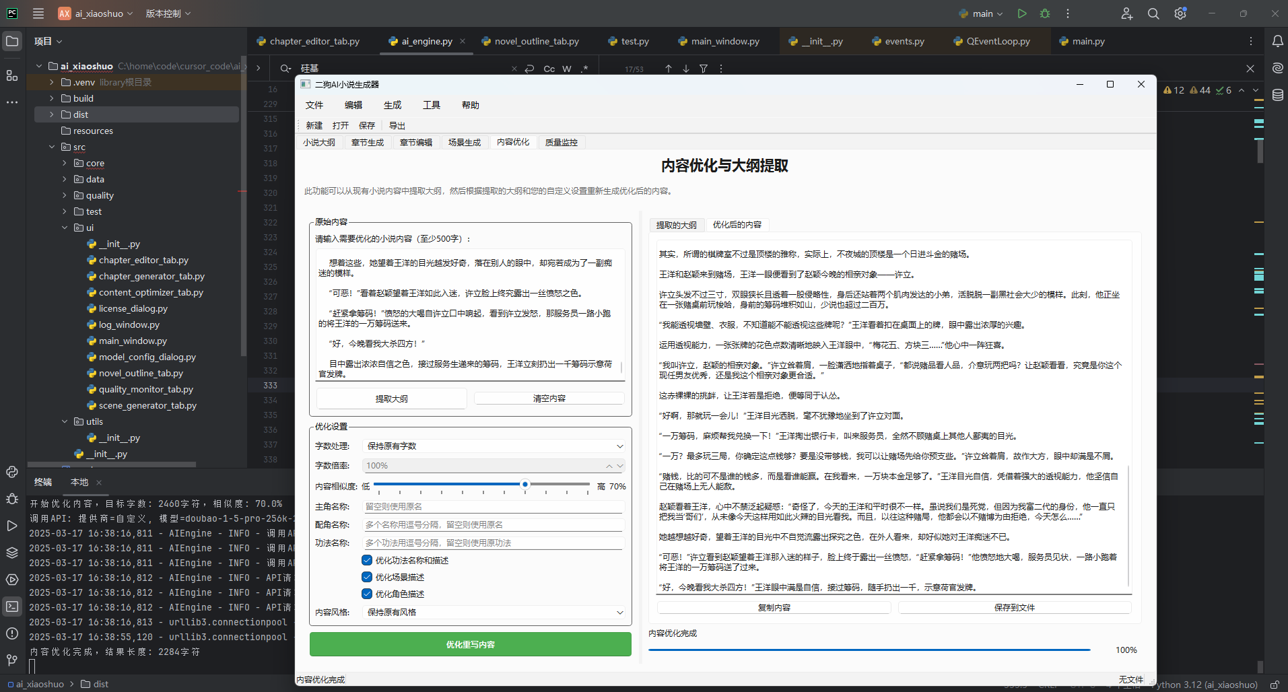
Task: Click the 提取大纲 button
Action: (x=391, y=399)
